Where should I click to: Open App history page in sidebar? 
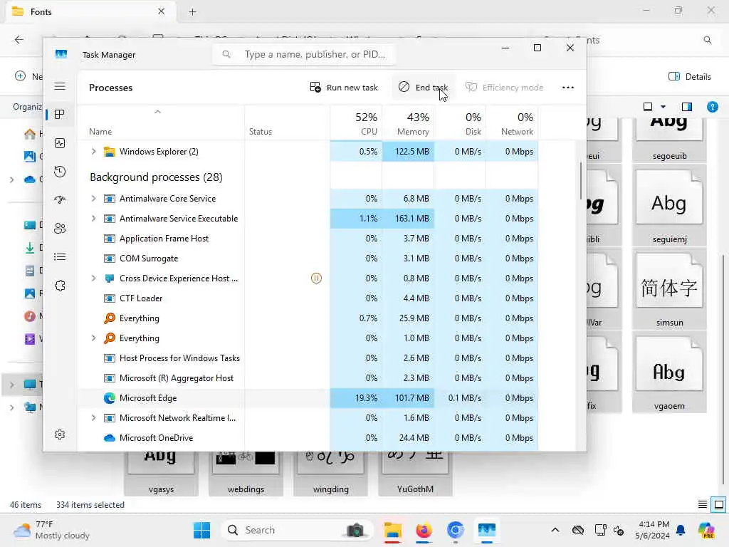60,172
